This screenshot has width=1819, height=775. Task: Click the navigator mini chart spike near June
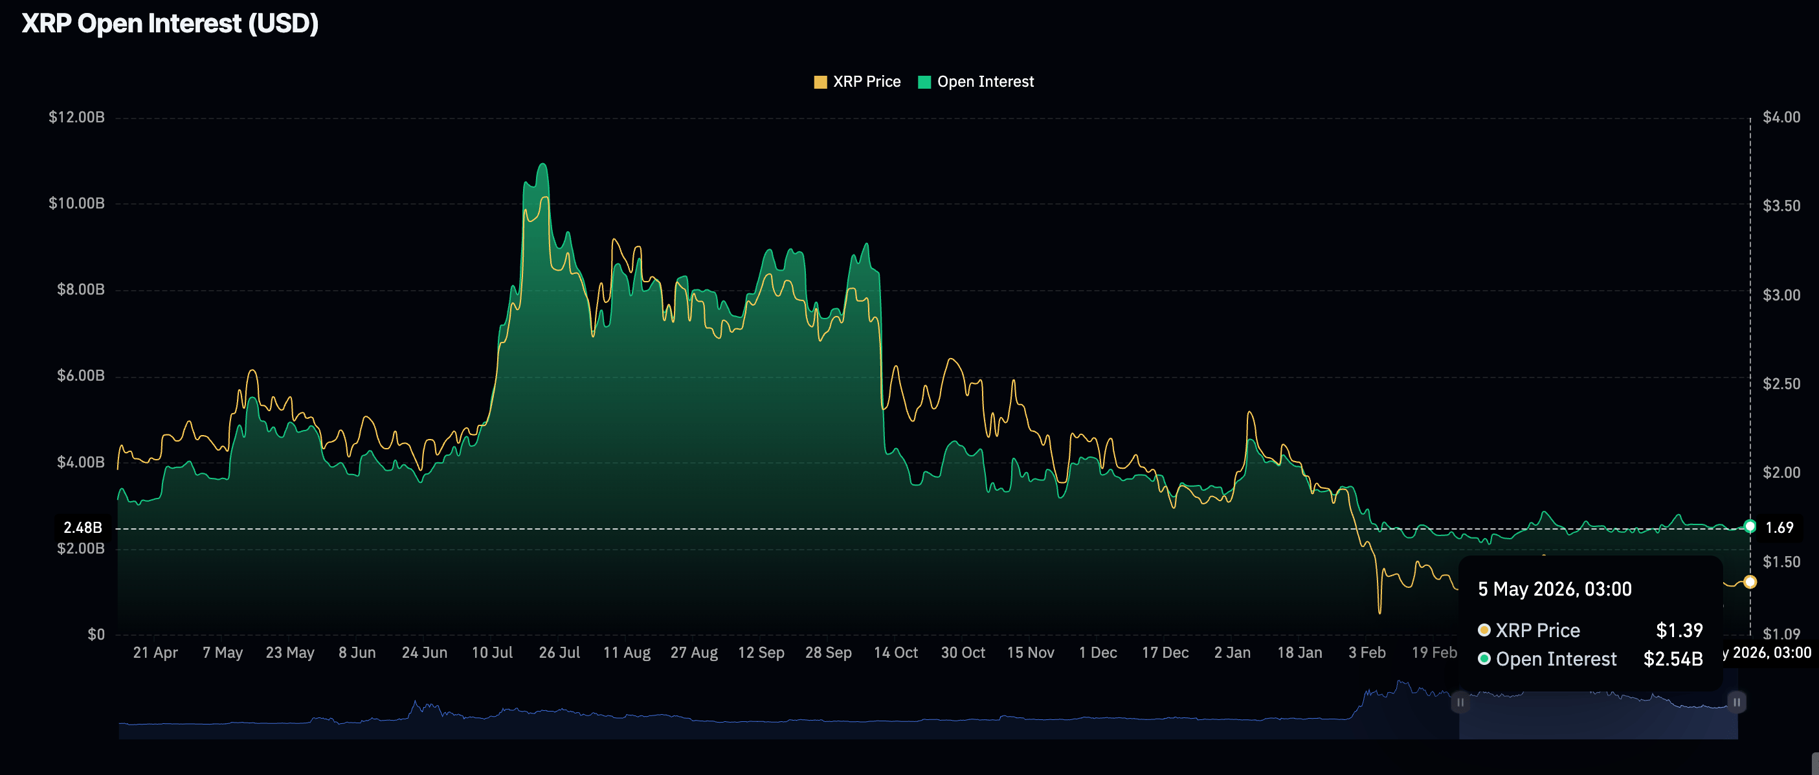point(416,706)
